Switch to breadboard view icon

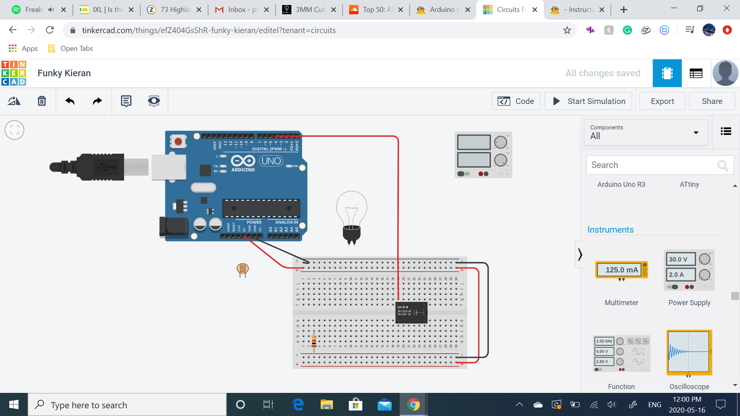point(667,73)
